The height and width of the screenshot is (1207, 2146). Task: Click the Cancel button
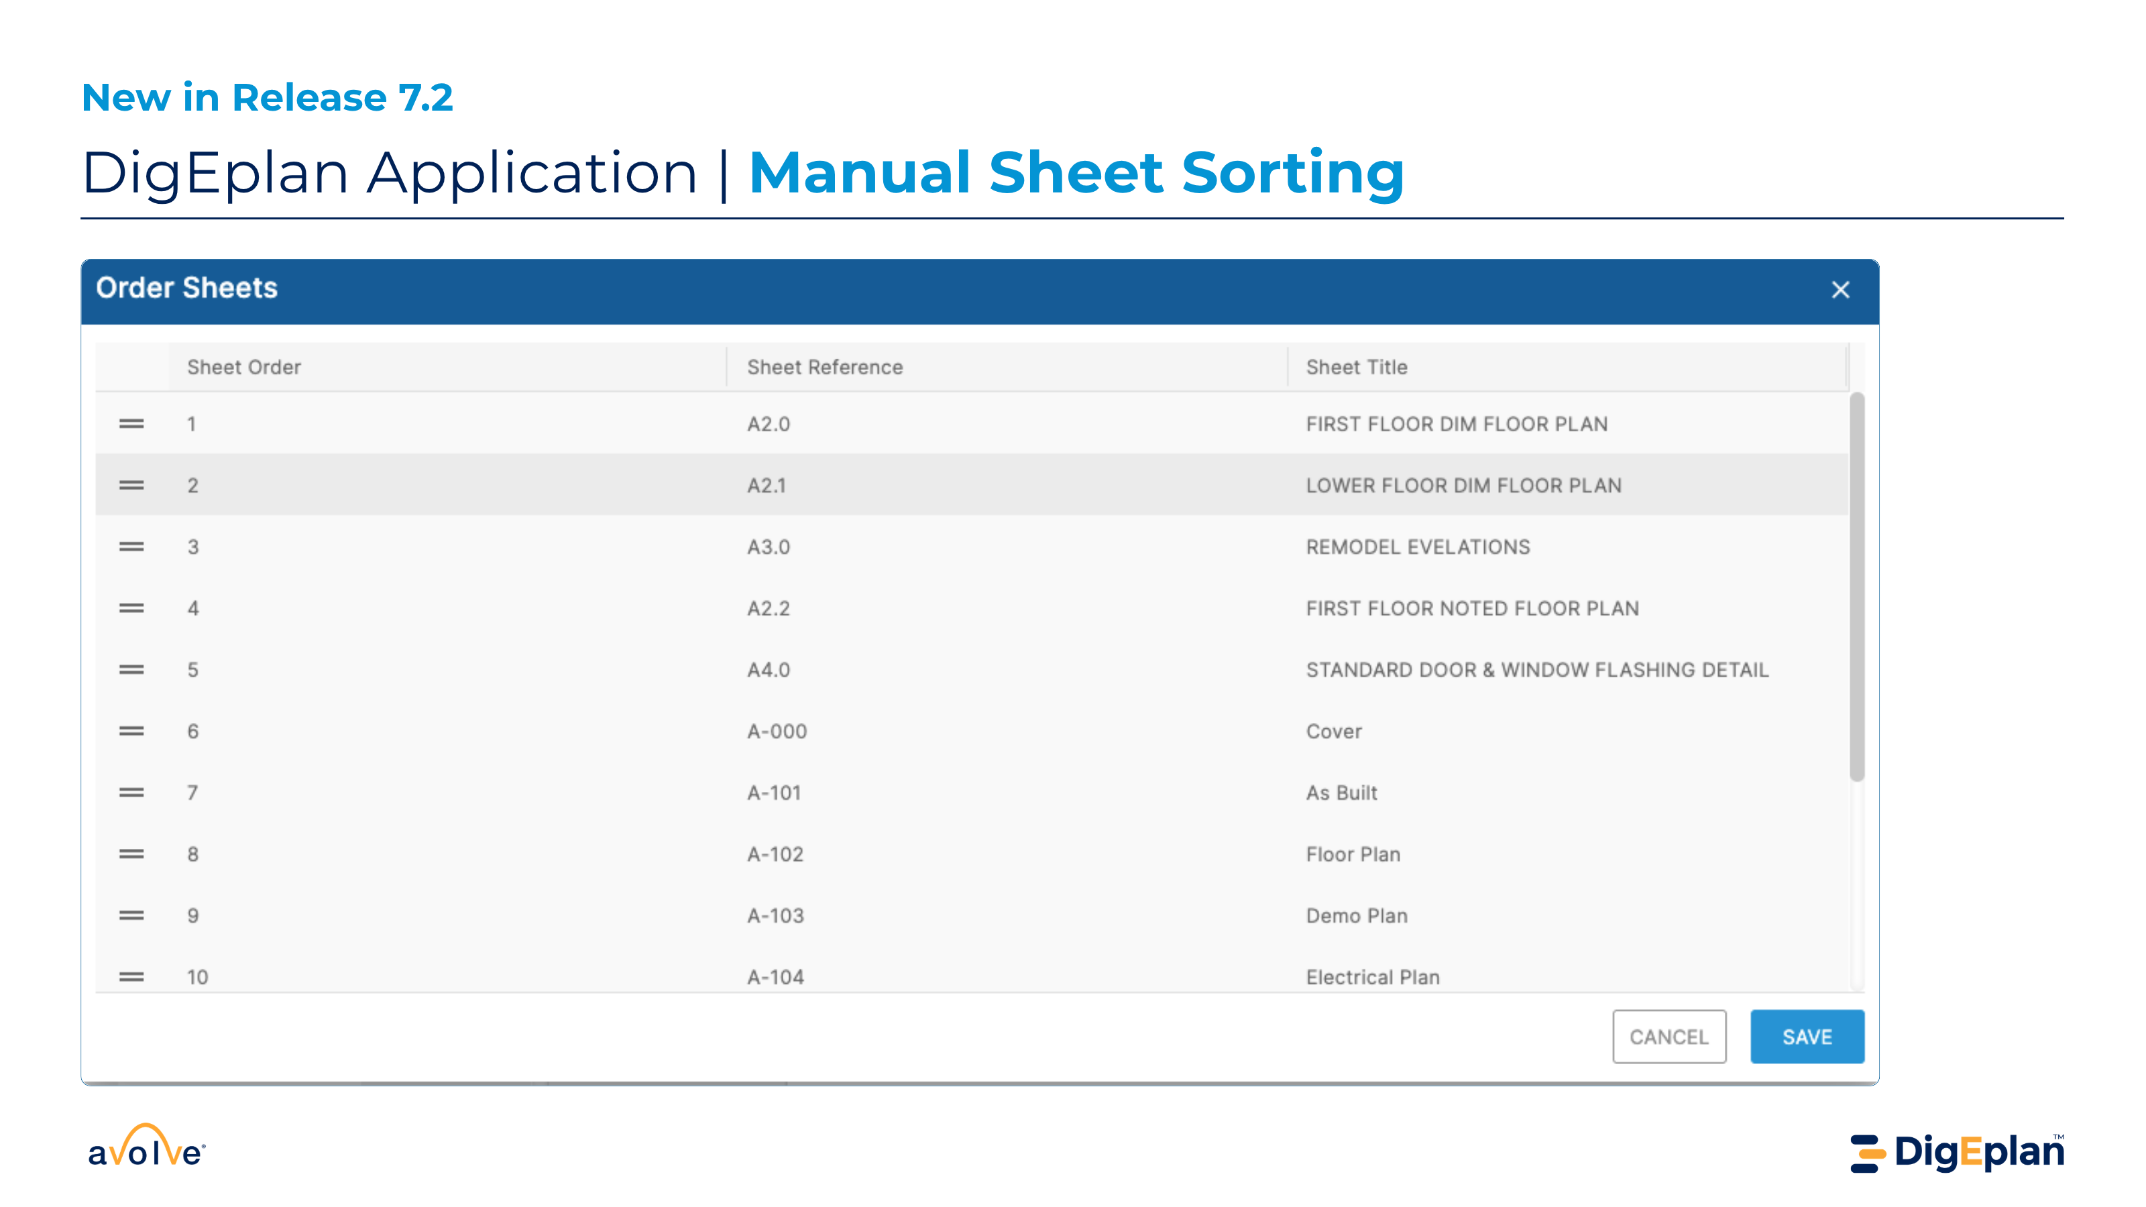(x=1669, y=1037)
